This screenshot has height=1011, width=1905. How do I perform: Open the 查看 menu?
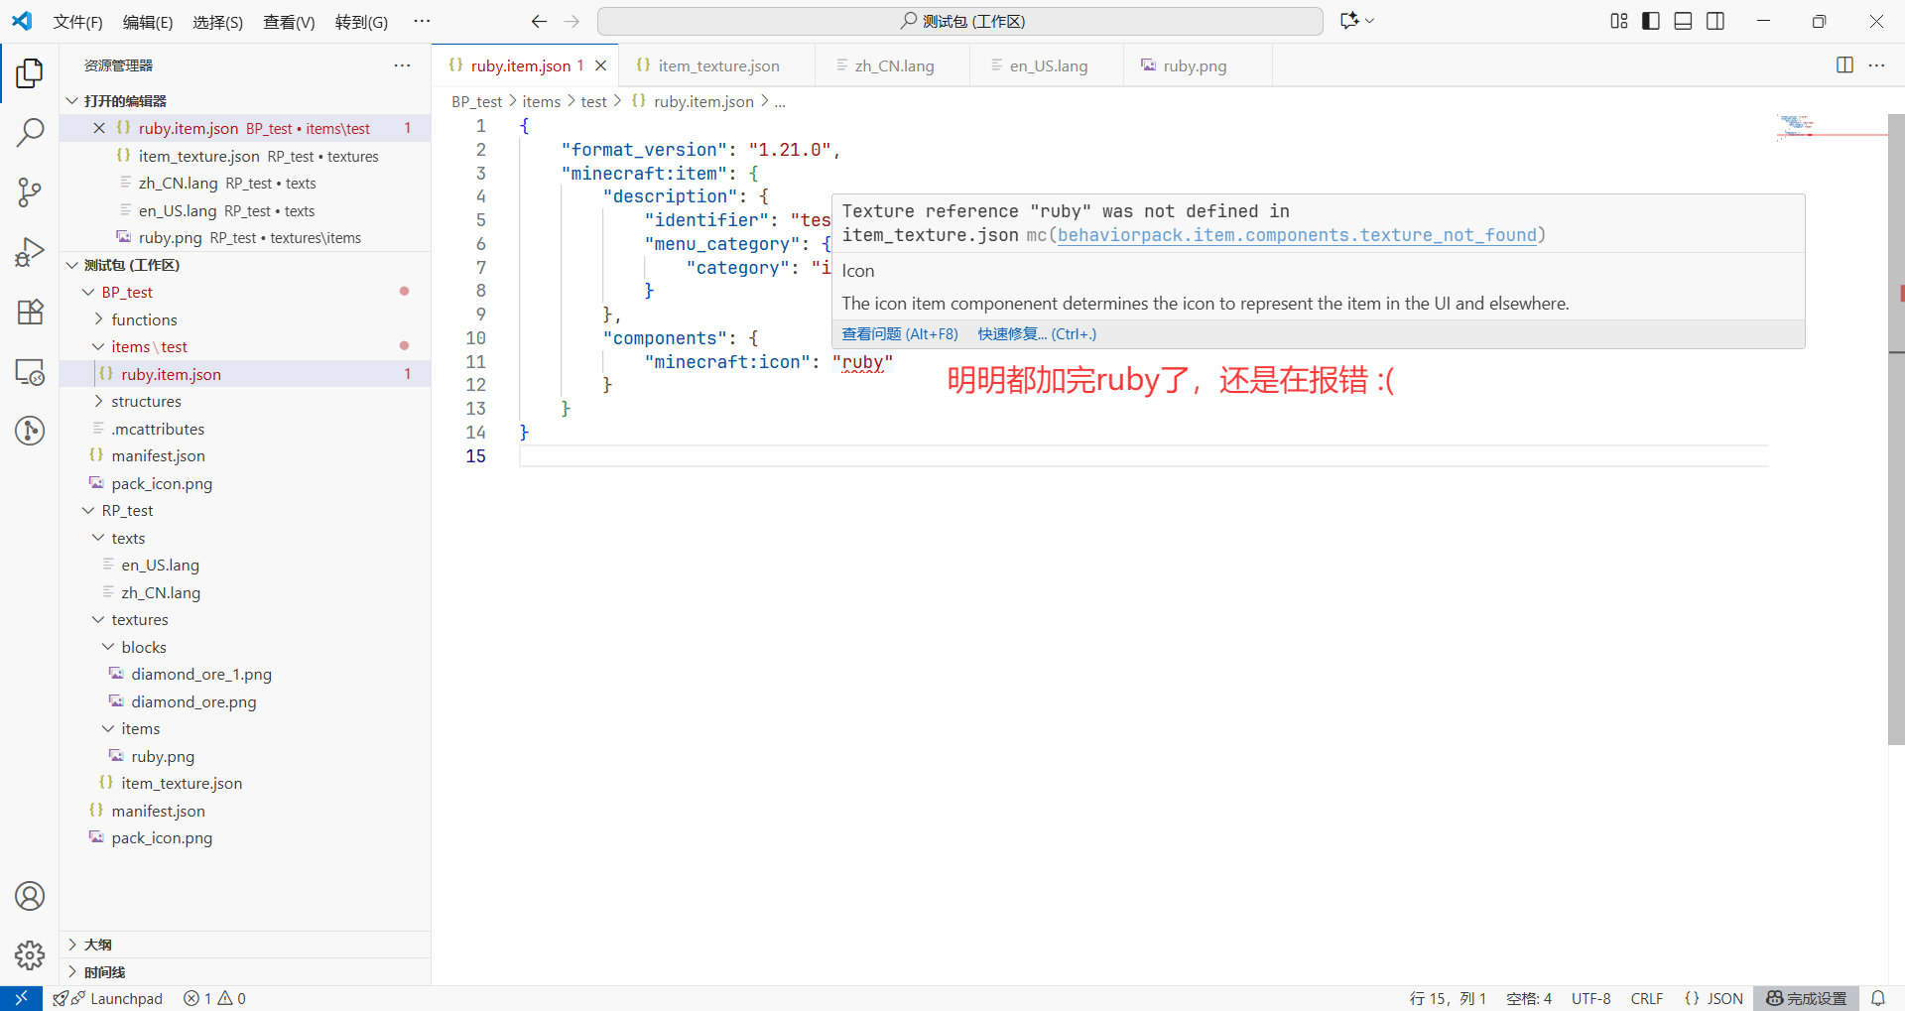[x=288, y=21]
